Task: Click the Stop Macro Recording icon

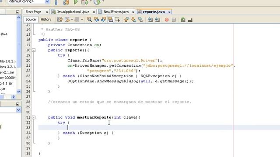Action: click(174, 20)
